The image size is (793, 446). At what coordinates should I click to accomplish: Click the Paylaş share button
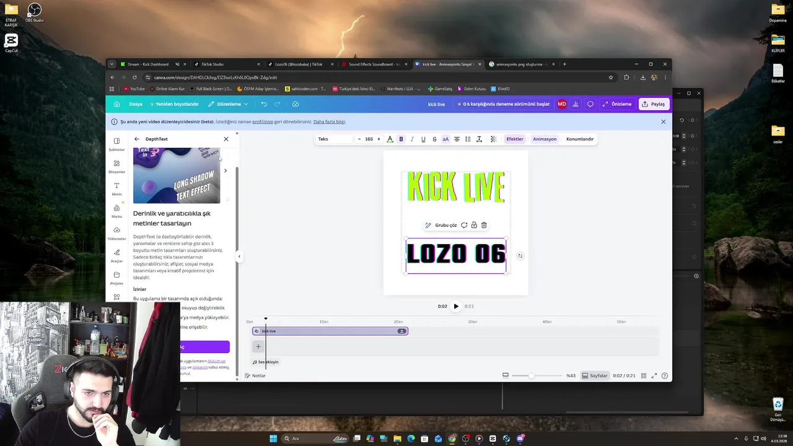(654, 104)
